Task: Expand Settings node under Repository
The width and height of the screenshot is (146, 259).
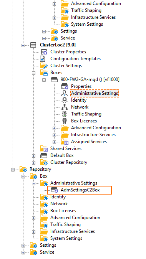Action: tap(23, 246)
